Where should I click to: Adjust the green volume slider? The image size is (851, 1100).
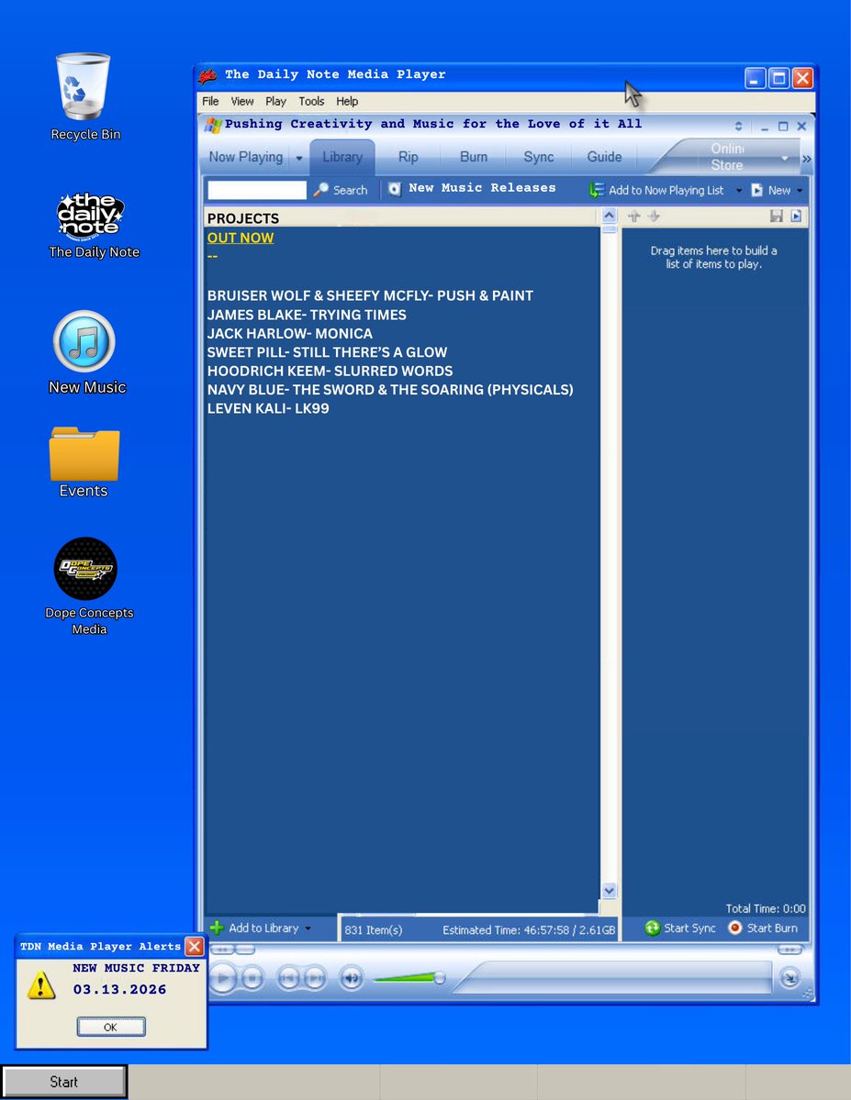tap(409, 977)
